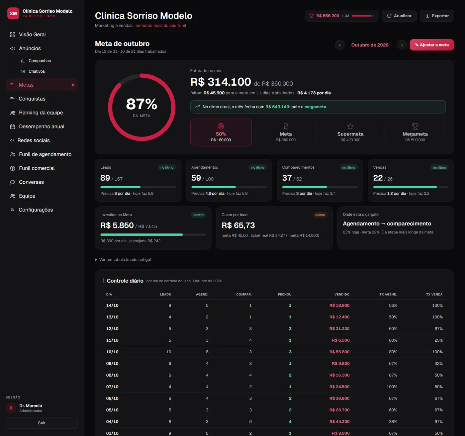Click the acima badge on Custo por lead

tap(320, 215)
